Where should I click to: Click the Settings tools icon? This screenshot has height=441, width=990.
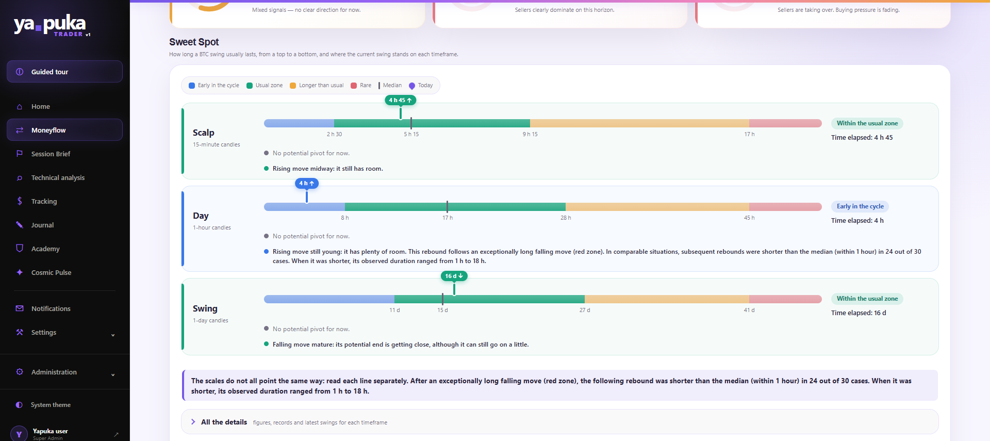click(20, 332)
